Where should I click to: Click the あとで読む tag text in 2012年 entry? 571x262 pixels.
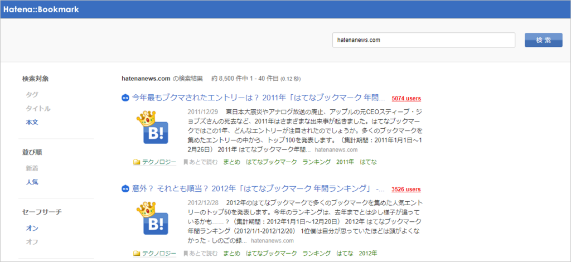coord(203,253)
